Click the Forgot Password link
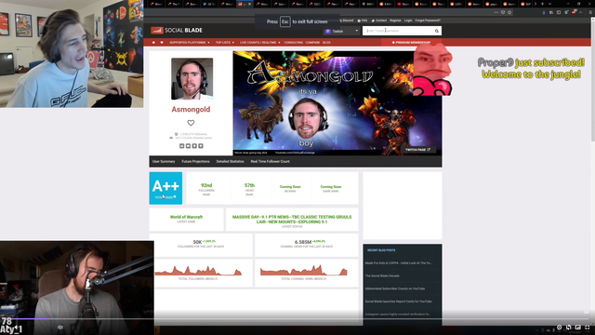Screen dimensions: 595x335 [428, 20]
